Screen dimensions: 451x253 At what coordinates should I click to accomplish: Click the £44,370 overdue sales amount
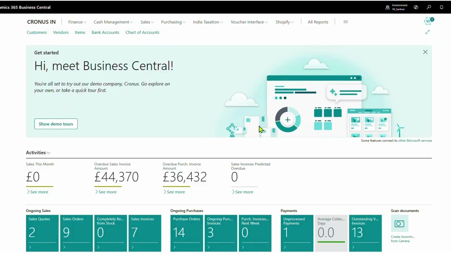(116, 177)
